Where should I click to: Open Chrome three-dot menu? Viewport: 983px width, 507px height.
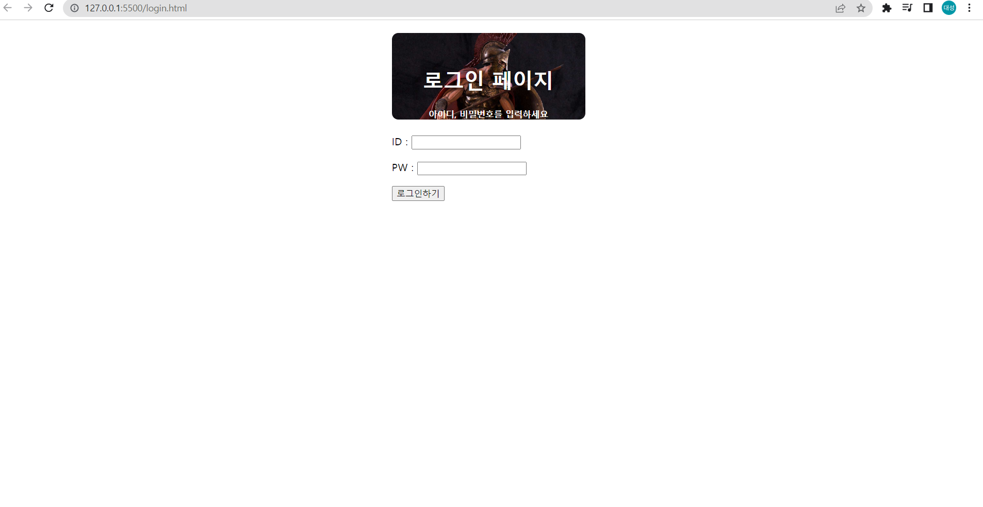point(970,8)
